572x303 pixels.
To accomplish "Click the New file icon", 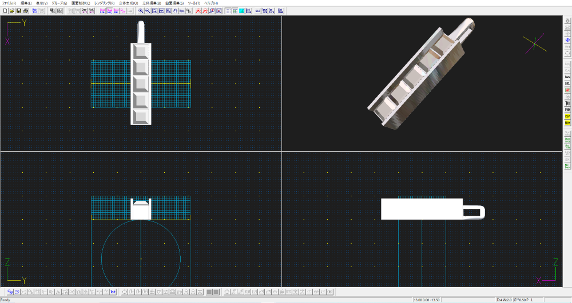I will 5,11.
